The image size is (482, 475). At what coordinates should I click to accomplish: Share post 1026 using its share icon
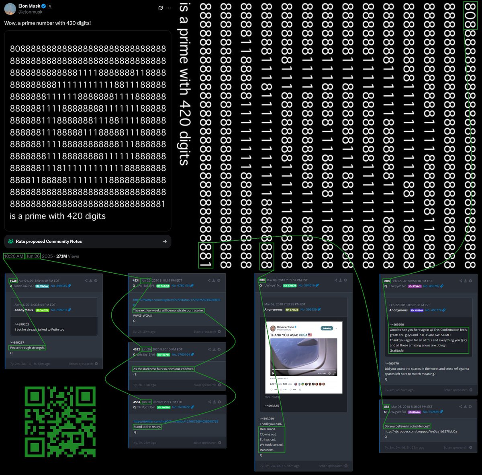click(86, 280)
